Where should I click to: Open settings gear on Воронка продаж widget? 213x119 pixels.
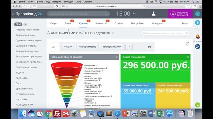pos(116,57)
